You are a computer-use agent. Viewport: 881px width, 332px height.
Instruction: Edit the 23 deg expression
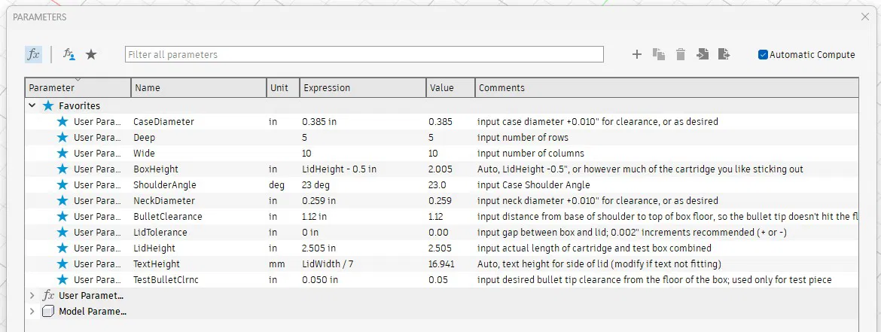click(x=316, y=184)
